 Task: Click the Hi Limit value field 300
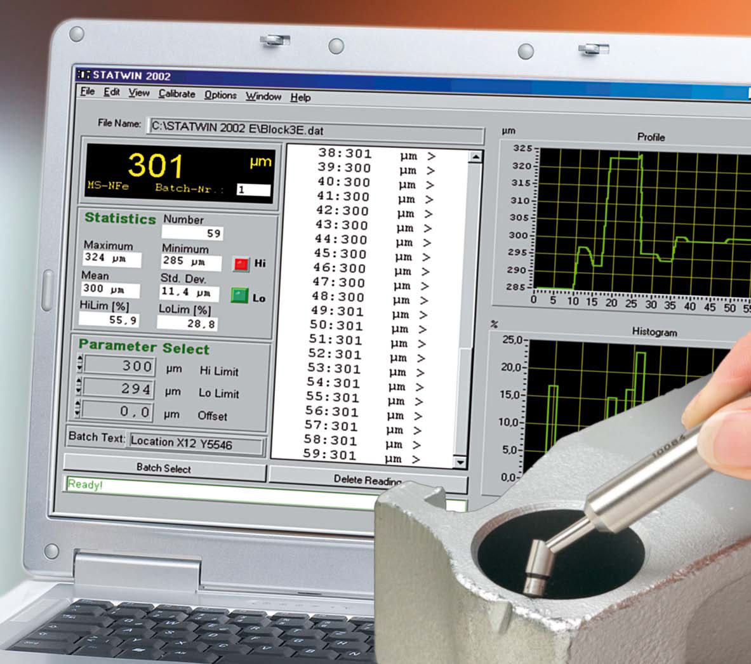coord(119,366)
